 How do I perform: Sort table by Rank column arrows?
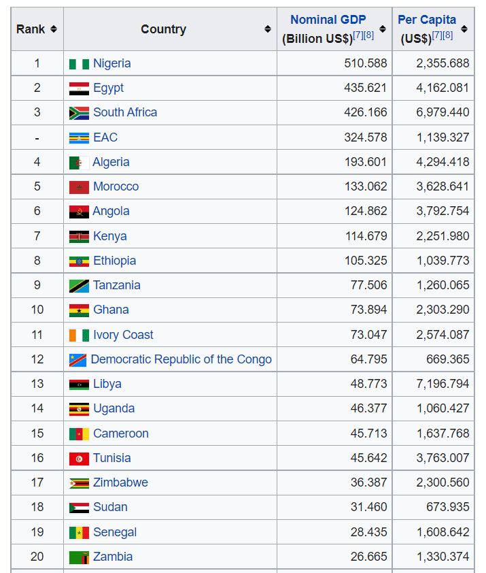[x=54, y=29]
